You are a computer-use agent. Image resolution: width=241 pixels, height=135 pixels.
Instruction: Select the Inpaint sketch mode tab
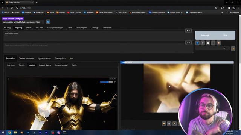[x=45, y=65]
